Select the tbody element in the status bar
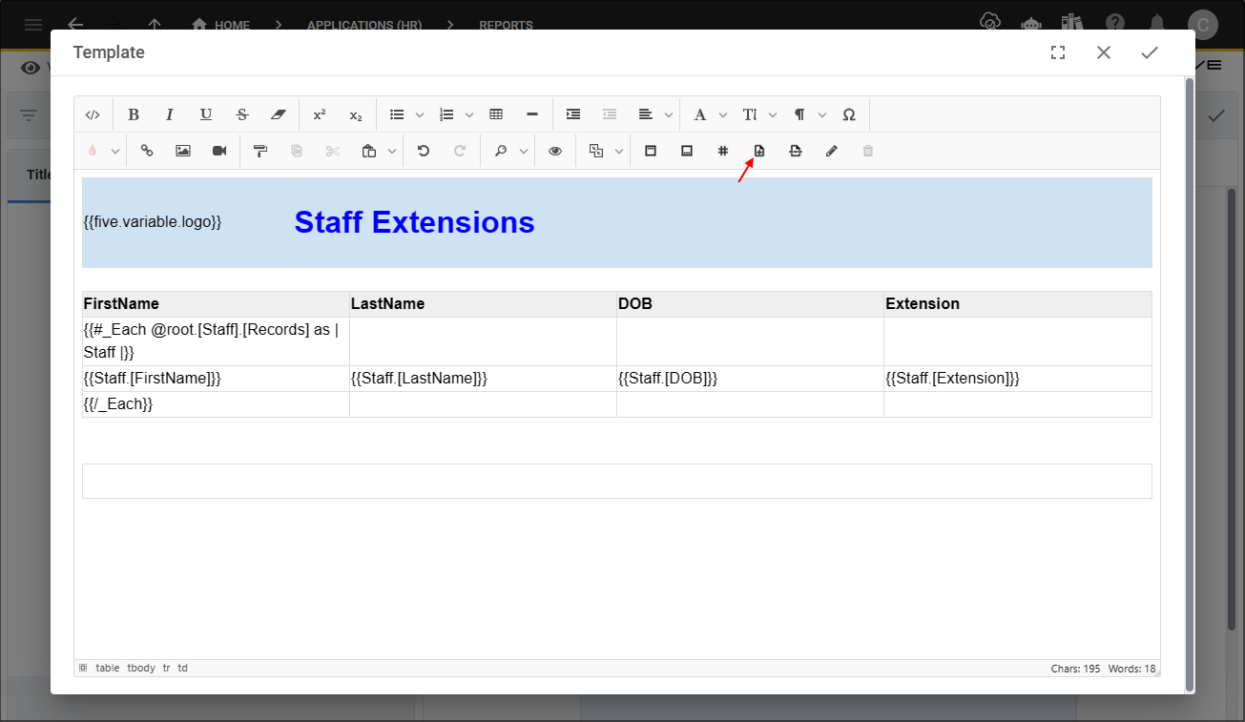 coord(140,668)
